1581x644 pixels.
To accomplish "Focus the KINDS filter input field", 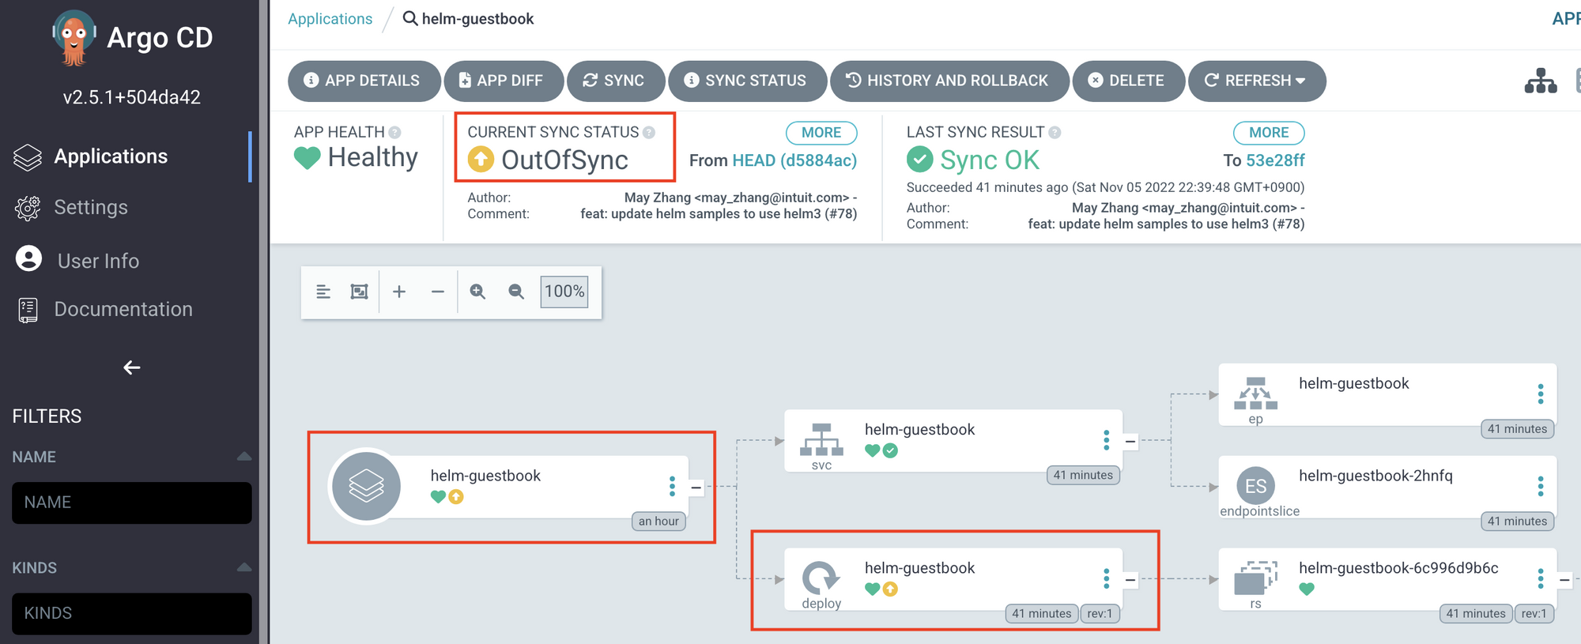I will [x=132, y=613].
